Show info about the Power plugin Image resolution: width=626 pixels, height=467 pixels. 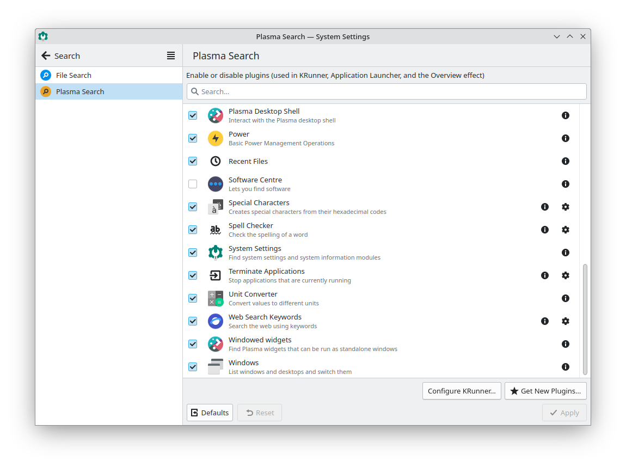[566, 138]
